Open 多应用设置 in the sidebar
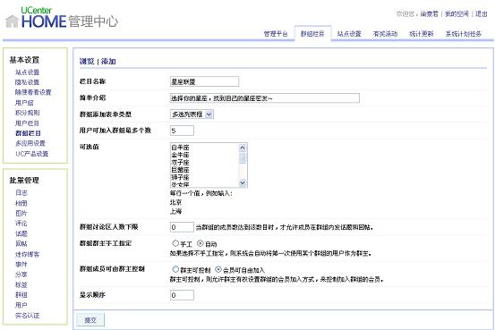This screenshot has width=495, height=330. click(x=30, y=144)
